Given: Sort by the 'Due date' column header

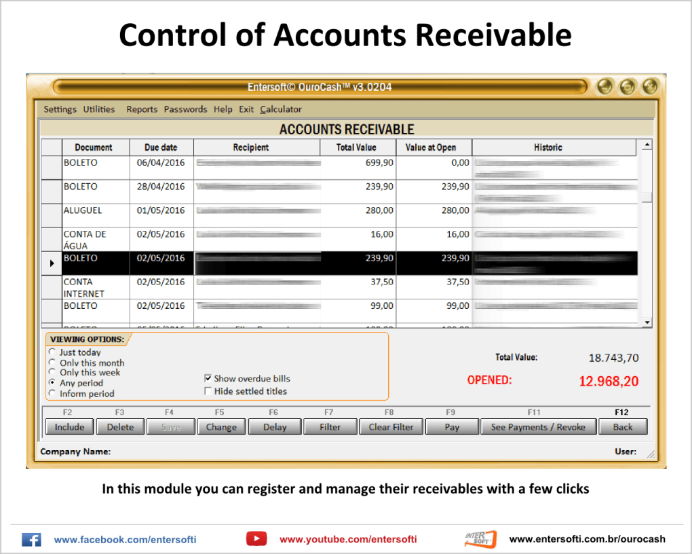Looking at the screenshot, I should (161, 147).
